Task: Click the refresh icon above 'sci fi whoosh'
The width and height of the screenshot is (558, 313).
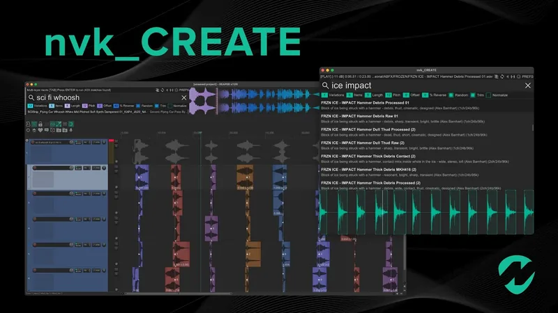Action: click(163, 90)
